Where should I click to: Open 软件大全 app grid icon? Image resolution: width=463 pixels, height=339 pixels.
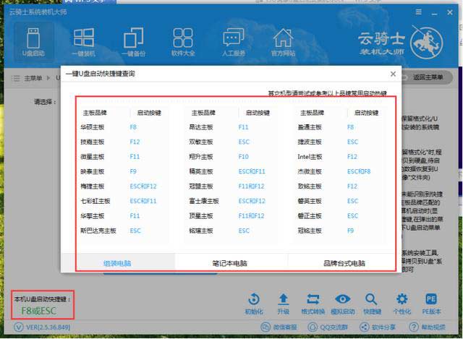click(183, 42)
